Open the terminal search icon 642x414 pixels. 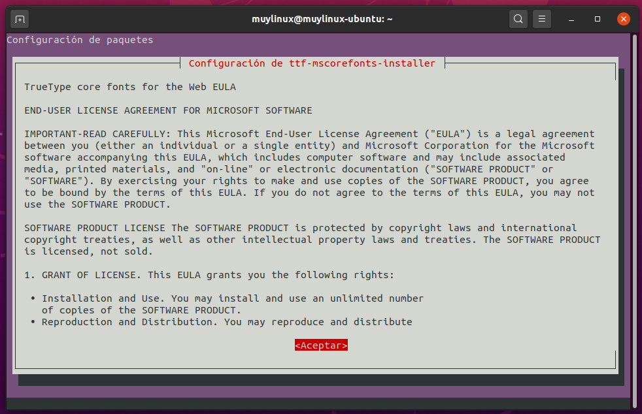coord(518,19)
